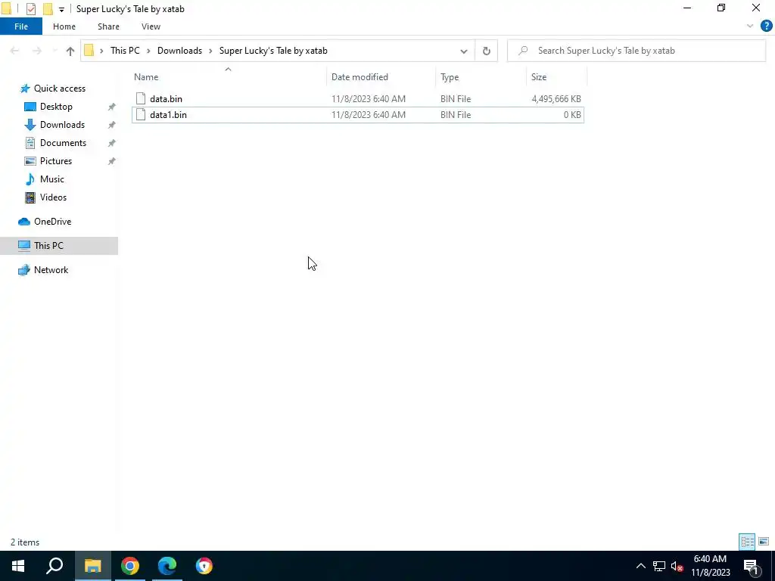The height and width of the screenshot is (581, 775).
Task: Open Videos in navigation pane
Action: tap(53, 197)
